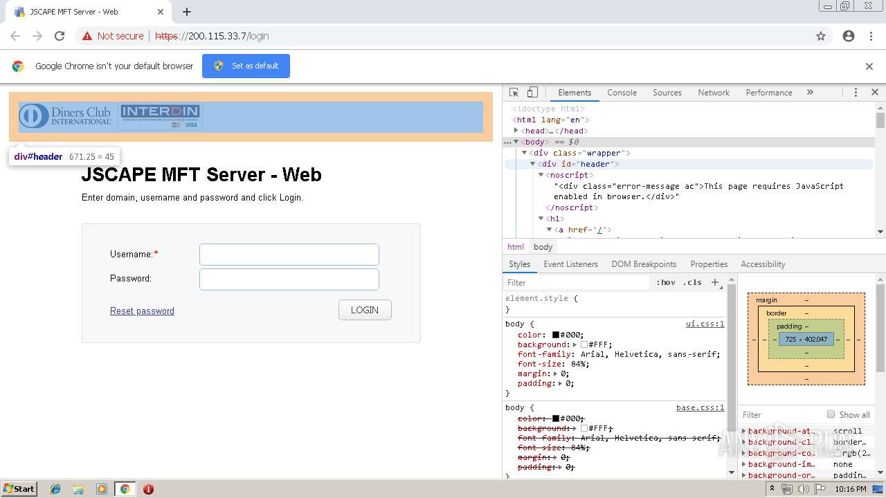Open the base.css:1 source link
Viewport: 886px width, 498px height.
700,407
